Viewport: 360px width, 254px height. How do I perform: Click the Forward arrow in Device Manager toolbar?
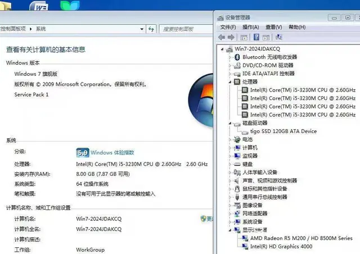tap(231, 37)
